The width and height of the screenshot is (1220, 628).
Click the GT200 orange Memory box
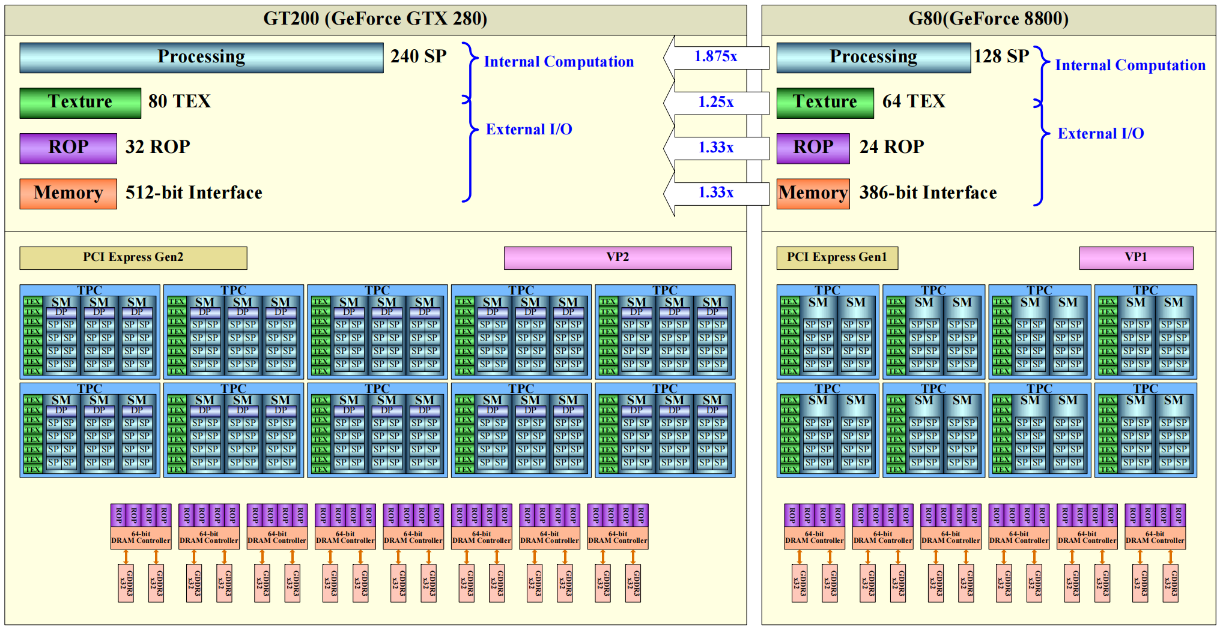pos(68,194)
